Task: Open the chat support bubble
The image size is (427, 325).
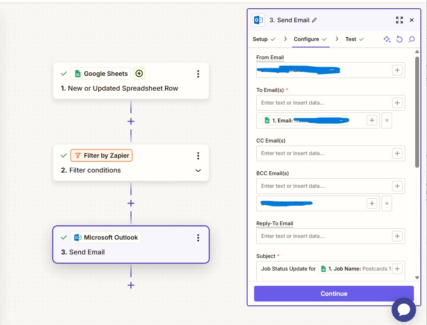Action: click(403, 309)
